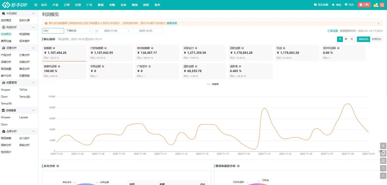Switch chart granularity to 月
Screen dimensions: 387x185
(351, 39)
